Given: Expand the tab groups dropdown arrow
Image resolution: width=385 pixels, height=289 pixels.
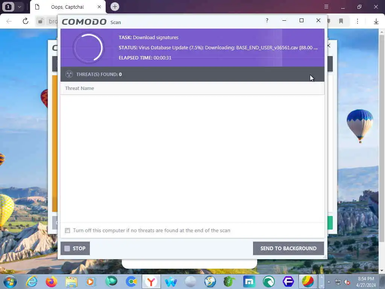Looking at the screenshot, I should (x=20, y=7).
